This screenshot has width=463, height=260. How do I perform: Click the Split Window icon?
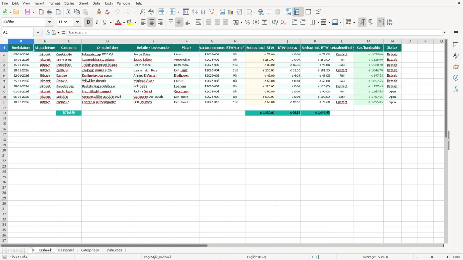(308, 12)
